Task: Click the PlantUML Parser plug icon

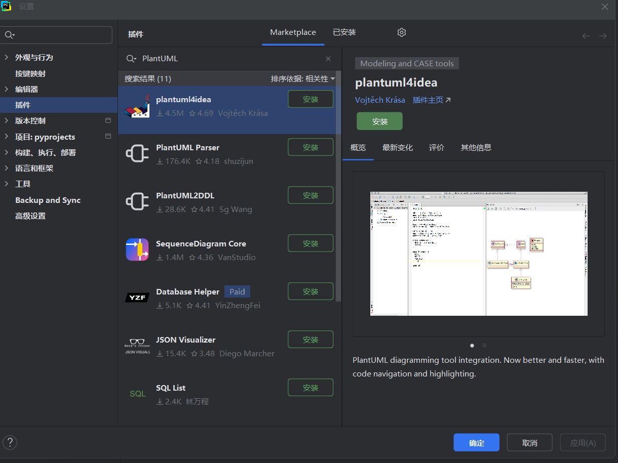Action: [137, 154]
